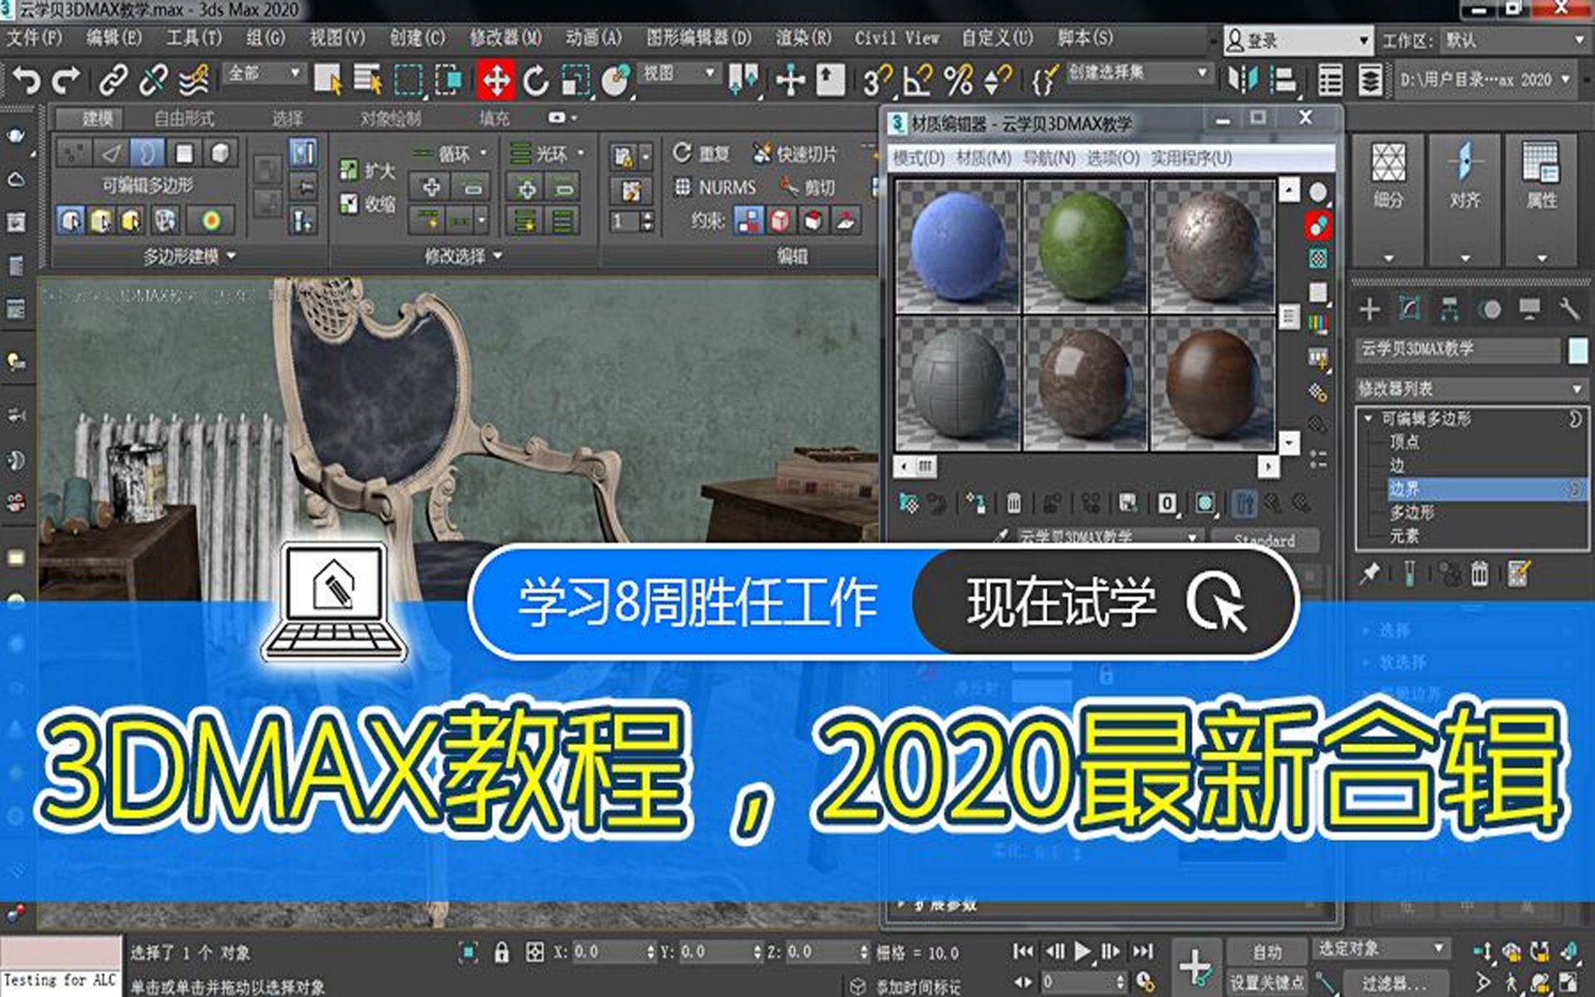The width and height of the screenshot is (1595, 997).
Task: Open the 修改器列表 modifier list dropdown
Action: 1470,388
